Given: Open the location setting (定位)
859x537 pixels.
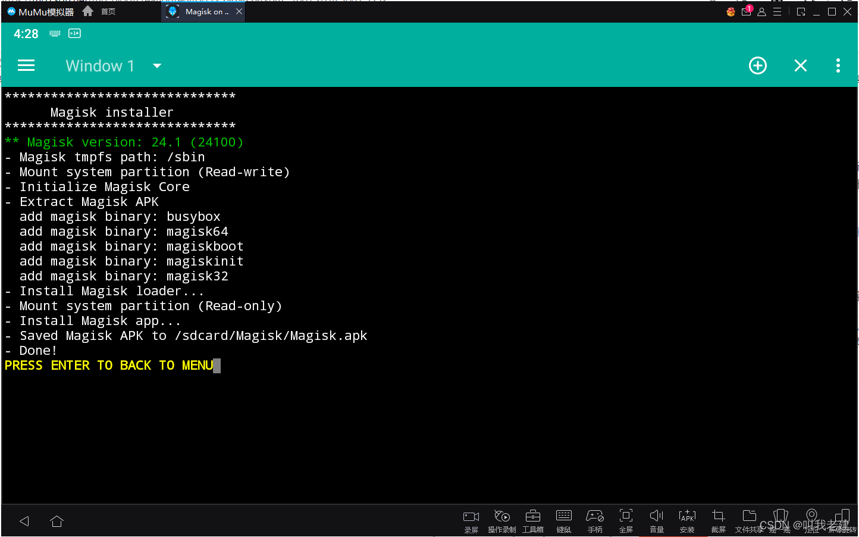Looking at the screenshot, I should click(811, 522).
